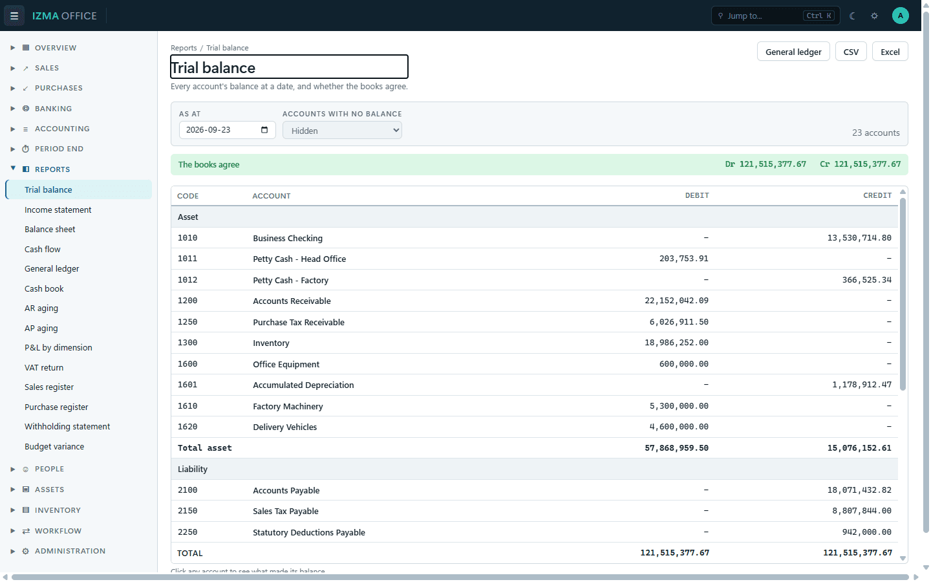The width and height of the screenshot is (931, 582).
Task: Open the Petty Cash - Factory row
Action: click(x=535, y=280)
